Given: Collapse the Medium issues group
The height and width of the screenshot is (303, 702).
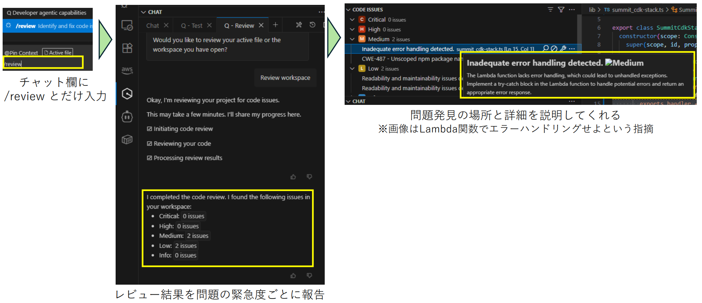Looking at the screenshot, I should point(352,39).
